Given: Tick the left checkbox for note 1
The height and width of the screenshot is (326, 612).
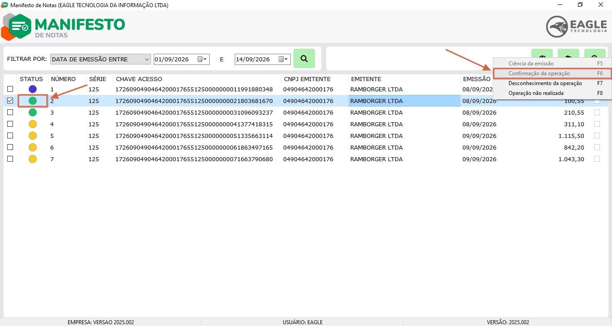Looking at the screenshot, I should (10, 89).
